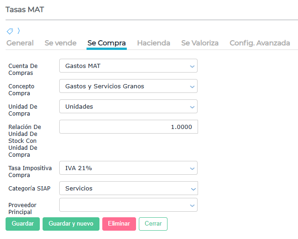This screenshot has width=298, height=239.
Task: Click the Guardar y nuevo button
Action: coord(71,224)
